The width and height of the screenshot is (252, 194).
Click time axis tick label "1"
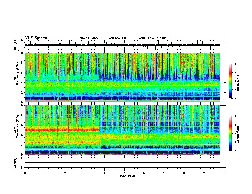coord(45,173)
